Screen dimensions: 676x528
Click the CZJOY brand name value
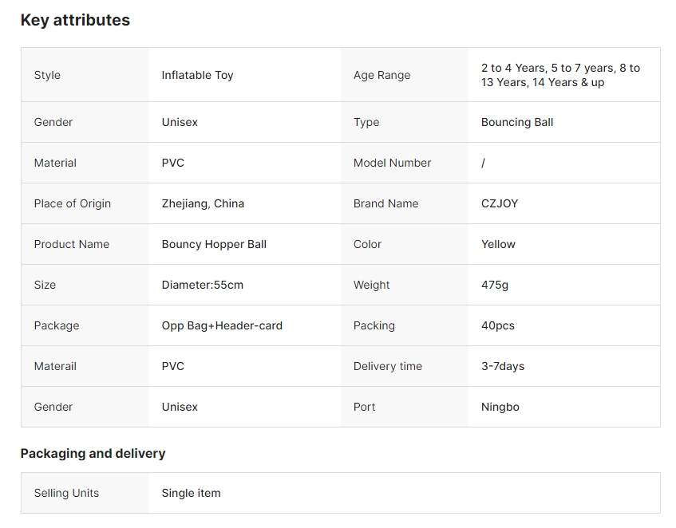500,203
